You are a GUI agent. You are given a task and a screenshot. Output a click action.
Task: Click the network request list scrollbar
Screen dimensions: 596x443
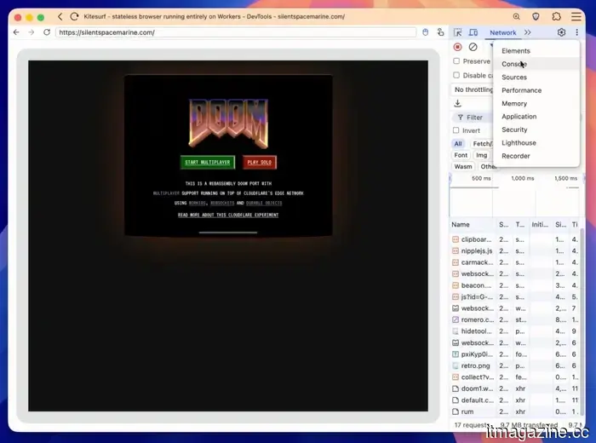coord(582,321)
